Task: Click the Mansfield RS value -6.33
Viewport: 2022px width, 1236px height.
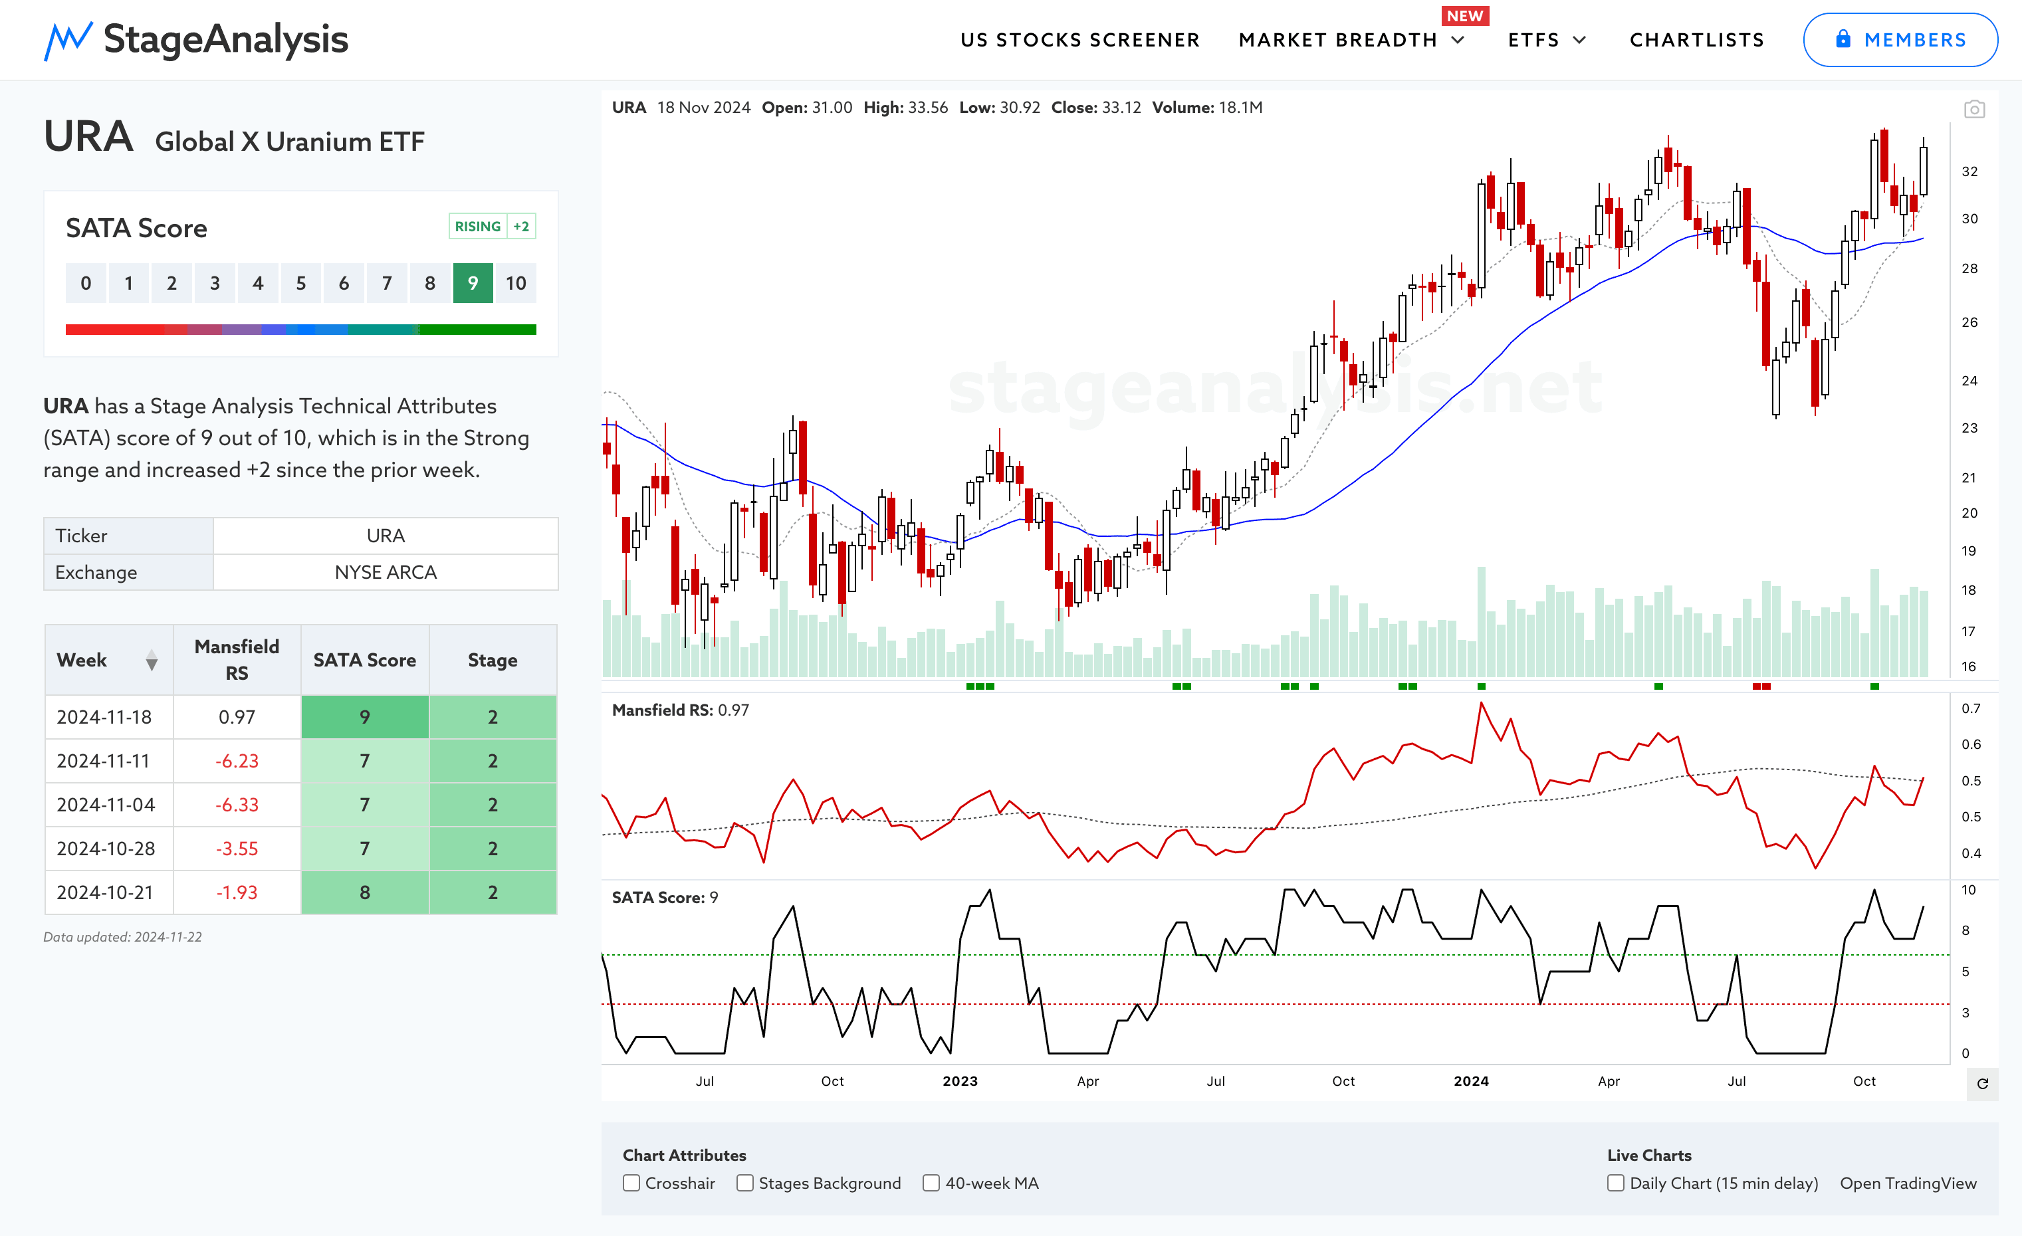Action: pos(237,805)
